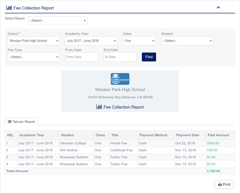
Task: Open the Student dropdown
Action: click(x=187, y=41)
